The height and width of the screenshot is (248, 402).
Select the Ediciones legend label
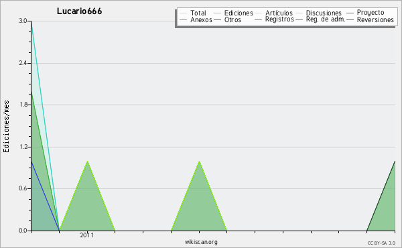239,13
